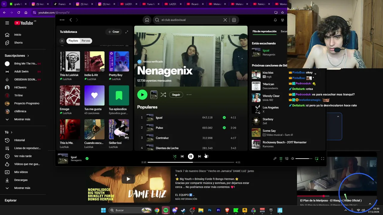
Task: Open connect to device icon
Action: coord(287,159)
